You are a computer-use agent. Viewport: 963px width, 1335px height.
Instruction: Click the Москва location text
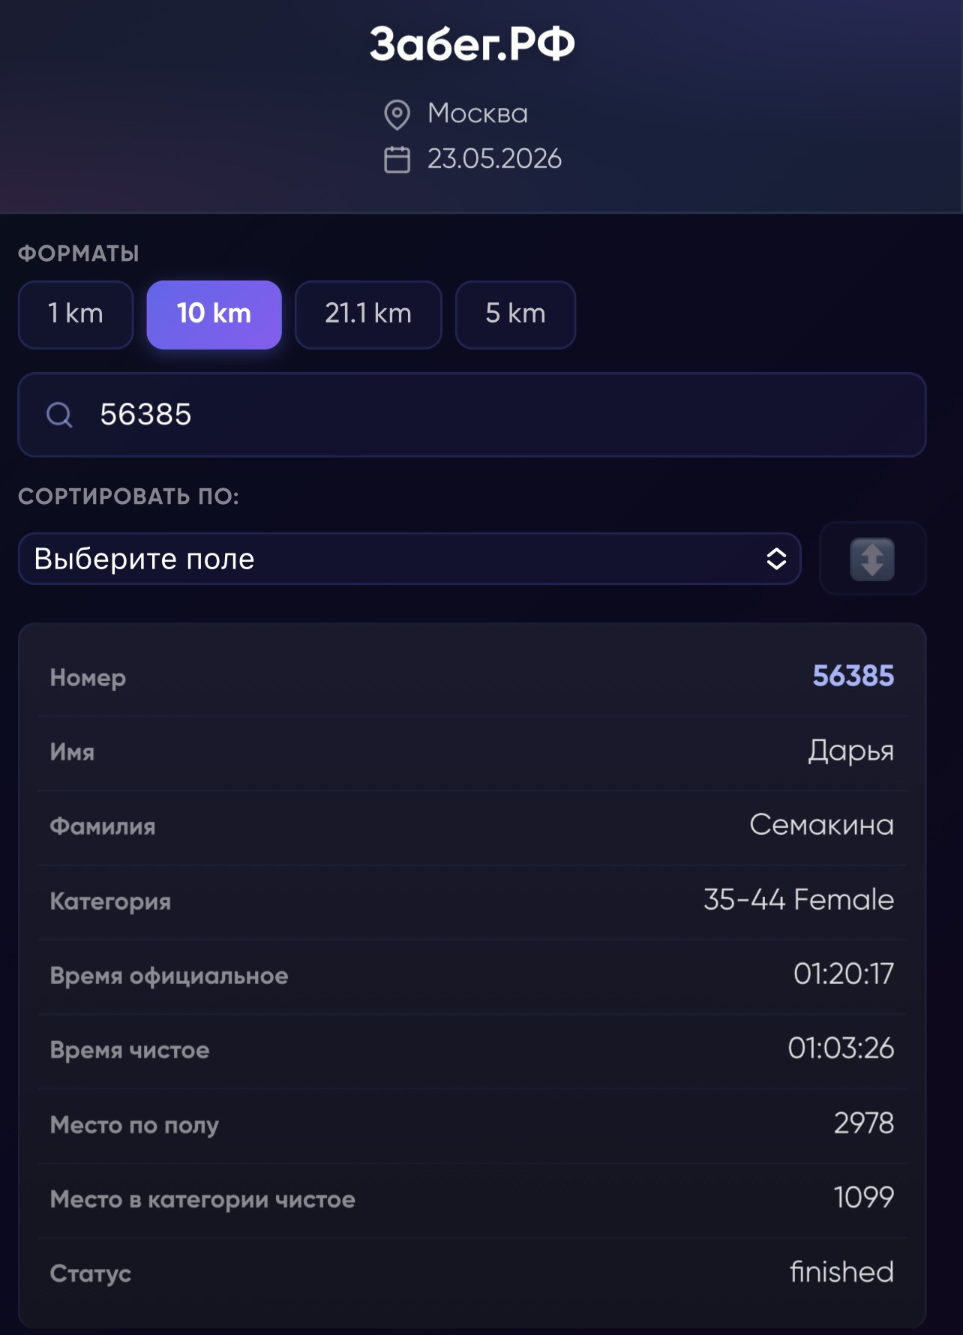[478, 114]
